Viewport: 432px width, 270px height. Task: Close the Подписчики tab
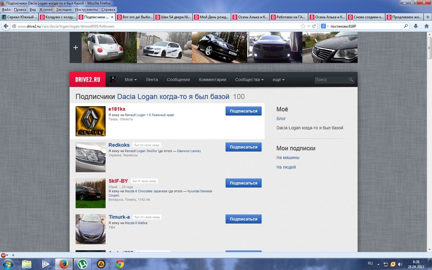[112, 17]
